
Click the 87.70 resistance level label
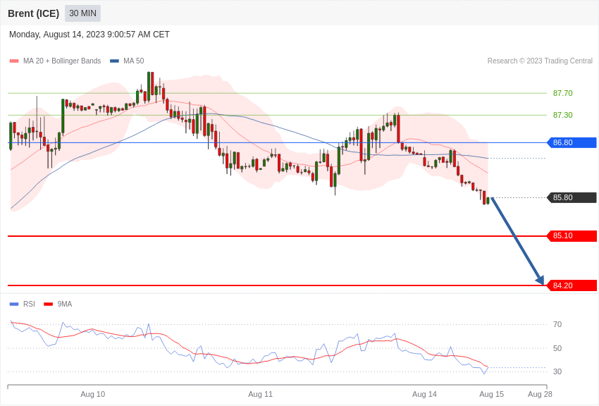(563, 93)
